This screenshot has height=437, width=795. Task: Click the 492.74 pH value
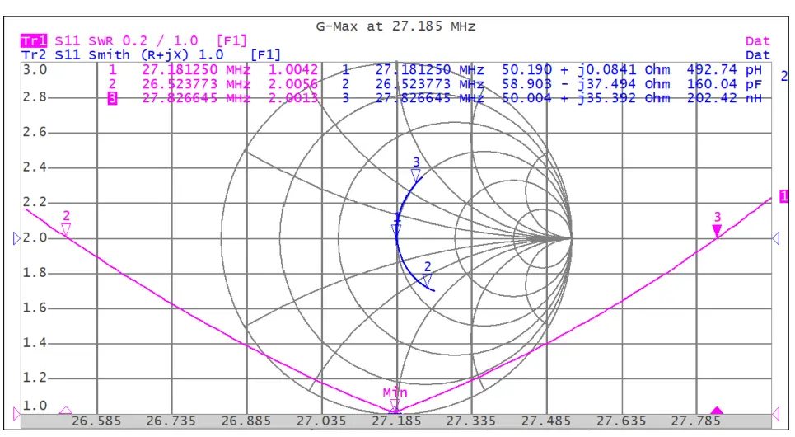[724, 69]
